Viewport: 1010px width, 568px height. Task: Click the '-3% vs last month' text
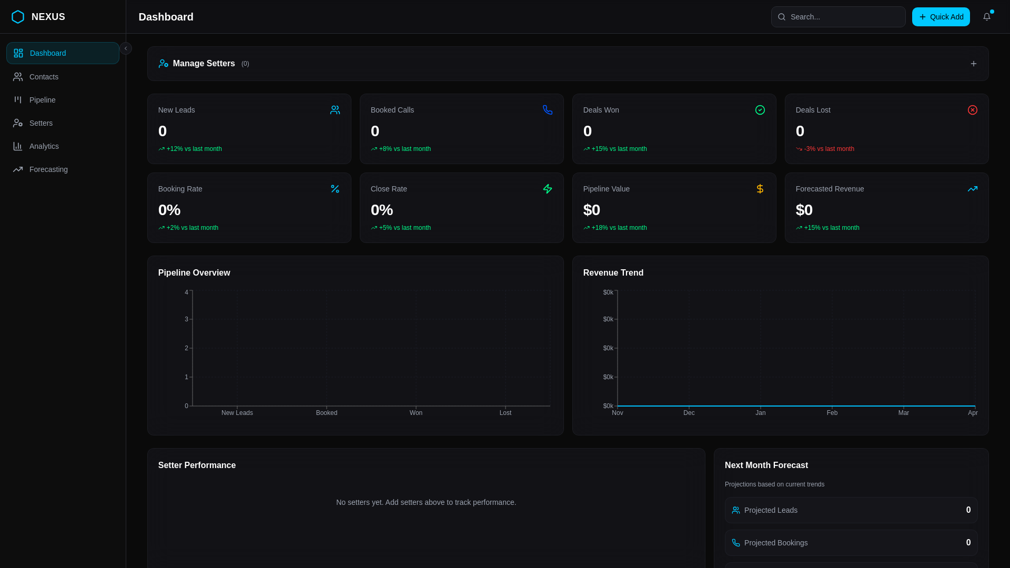[829, 149]
